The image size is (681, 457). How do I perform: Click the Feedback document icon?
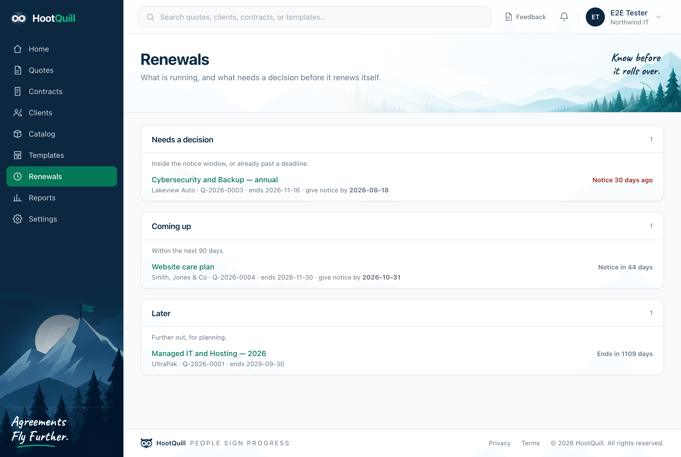(509, 17)
